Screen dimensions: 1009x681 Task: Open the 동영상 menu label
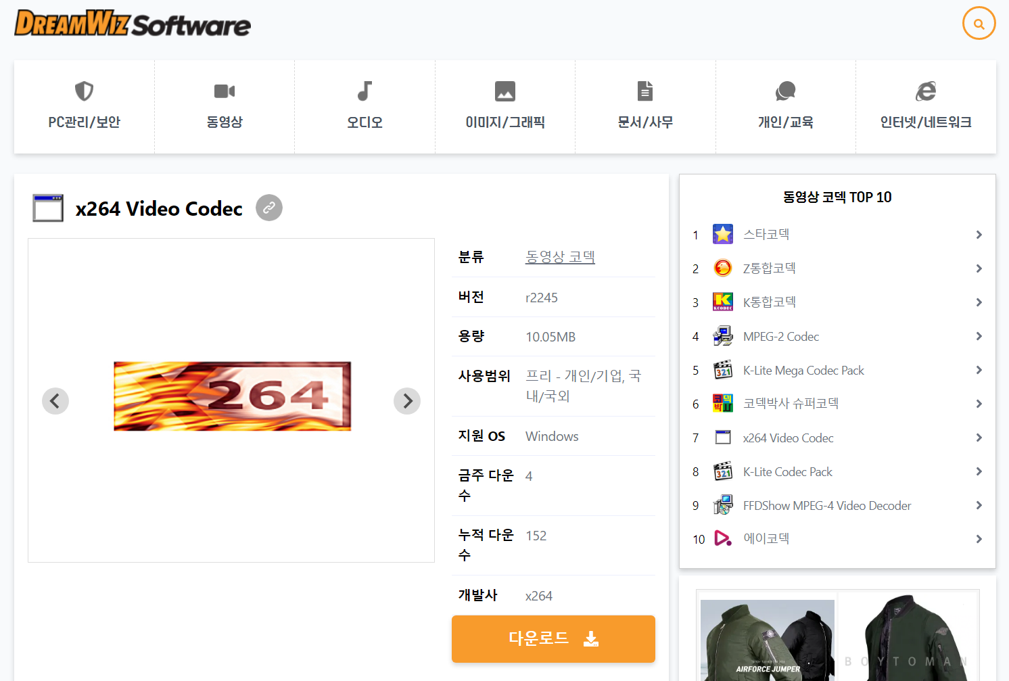pyautogui.click(x=225, y=122)
